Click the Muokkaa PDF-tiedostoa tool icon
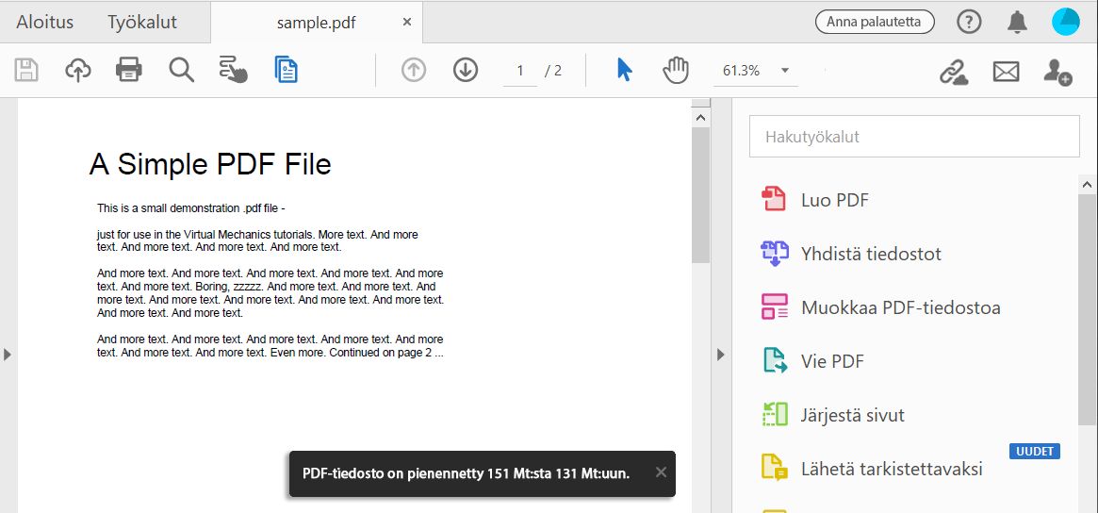 [775, 307]
